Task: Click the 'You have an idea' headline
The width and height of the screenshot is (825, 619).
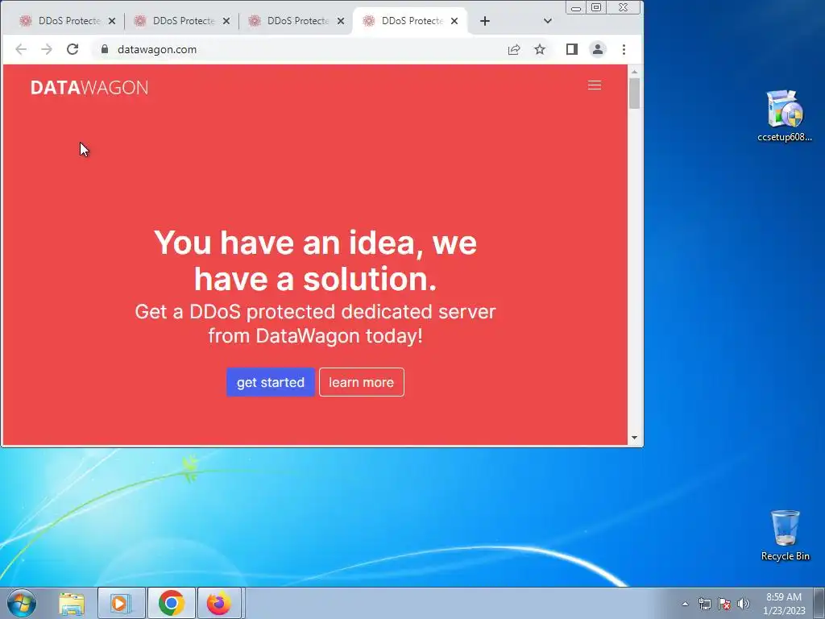Action: pyautogui.click(x=316, y=260)
